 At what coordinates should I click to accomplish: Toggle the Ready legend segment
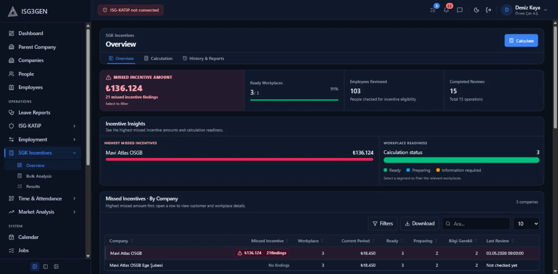coord(392,170)
